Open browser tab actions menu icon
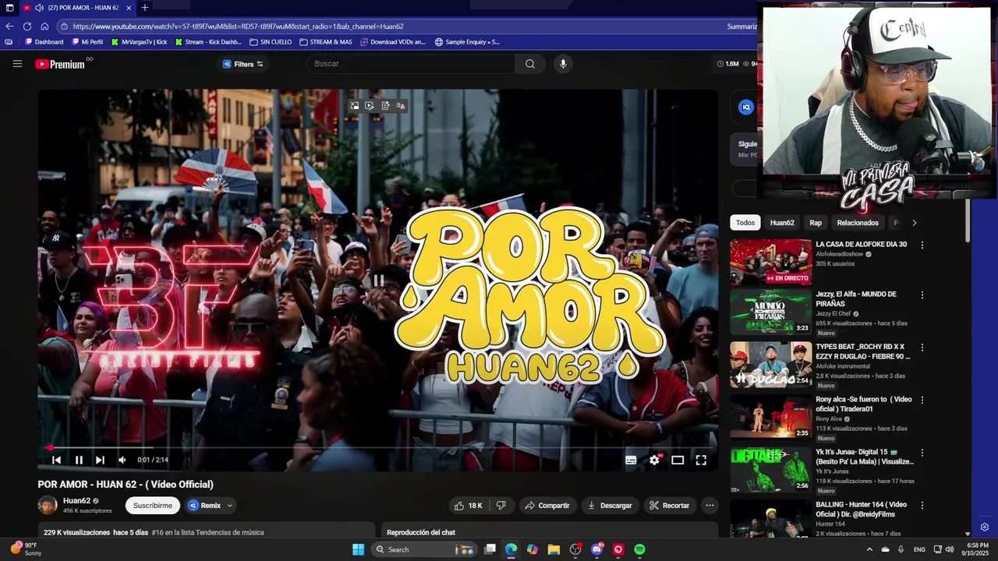Viewport: 998px width, 561px height. pyautogui.click(x=9, y=8)
